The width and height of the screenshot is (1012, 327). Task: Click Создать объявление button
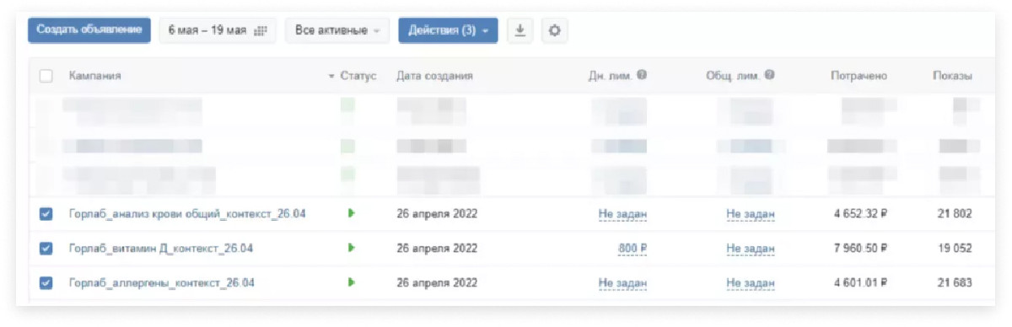[x=89, y=30]
